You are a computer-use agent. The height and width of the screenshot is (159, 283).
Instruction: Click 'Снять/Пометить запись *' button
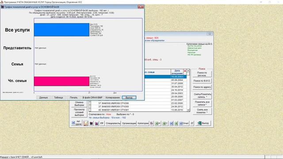point(202,95)
